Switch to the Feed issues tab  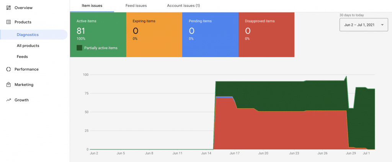pyautogui.click(x=136, y=6)
